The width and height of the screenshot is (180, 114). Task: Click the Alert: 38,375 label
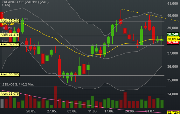point(10,35)
